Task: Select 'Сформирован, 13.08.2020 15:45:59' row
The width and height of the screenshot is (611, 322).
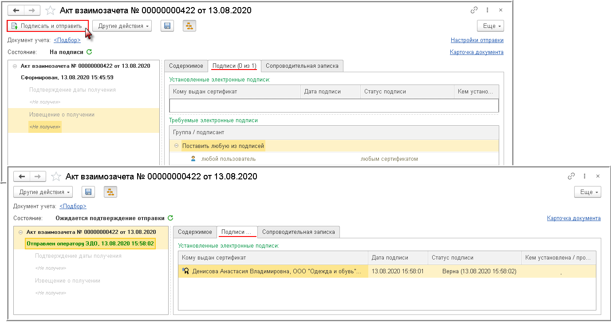Action: 67,78
